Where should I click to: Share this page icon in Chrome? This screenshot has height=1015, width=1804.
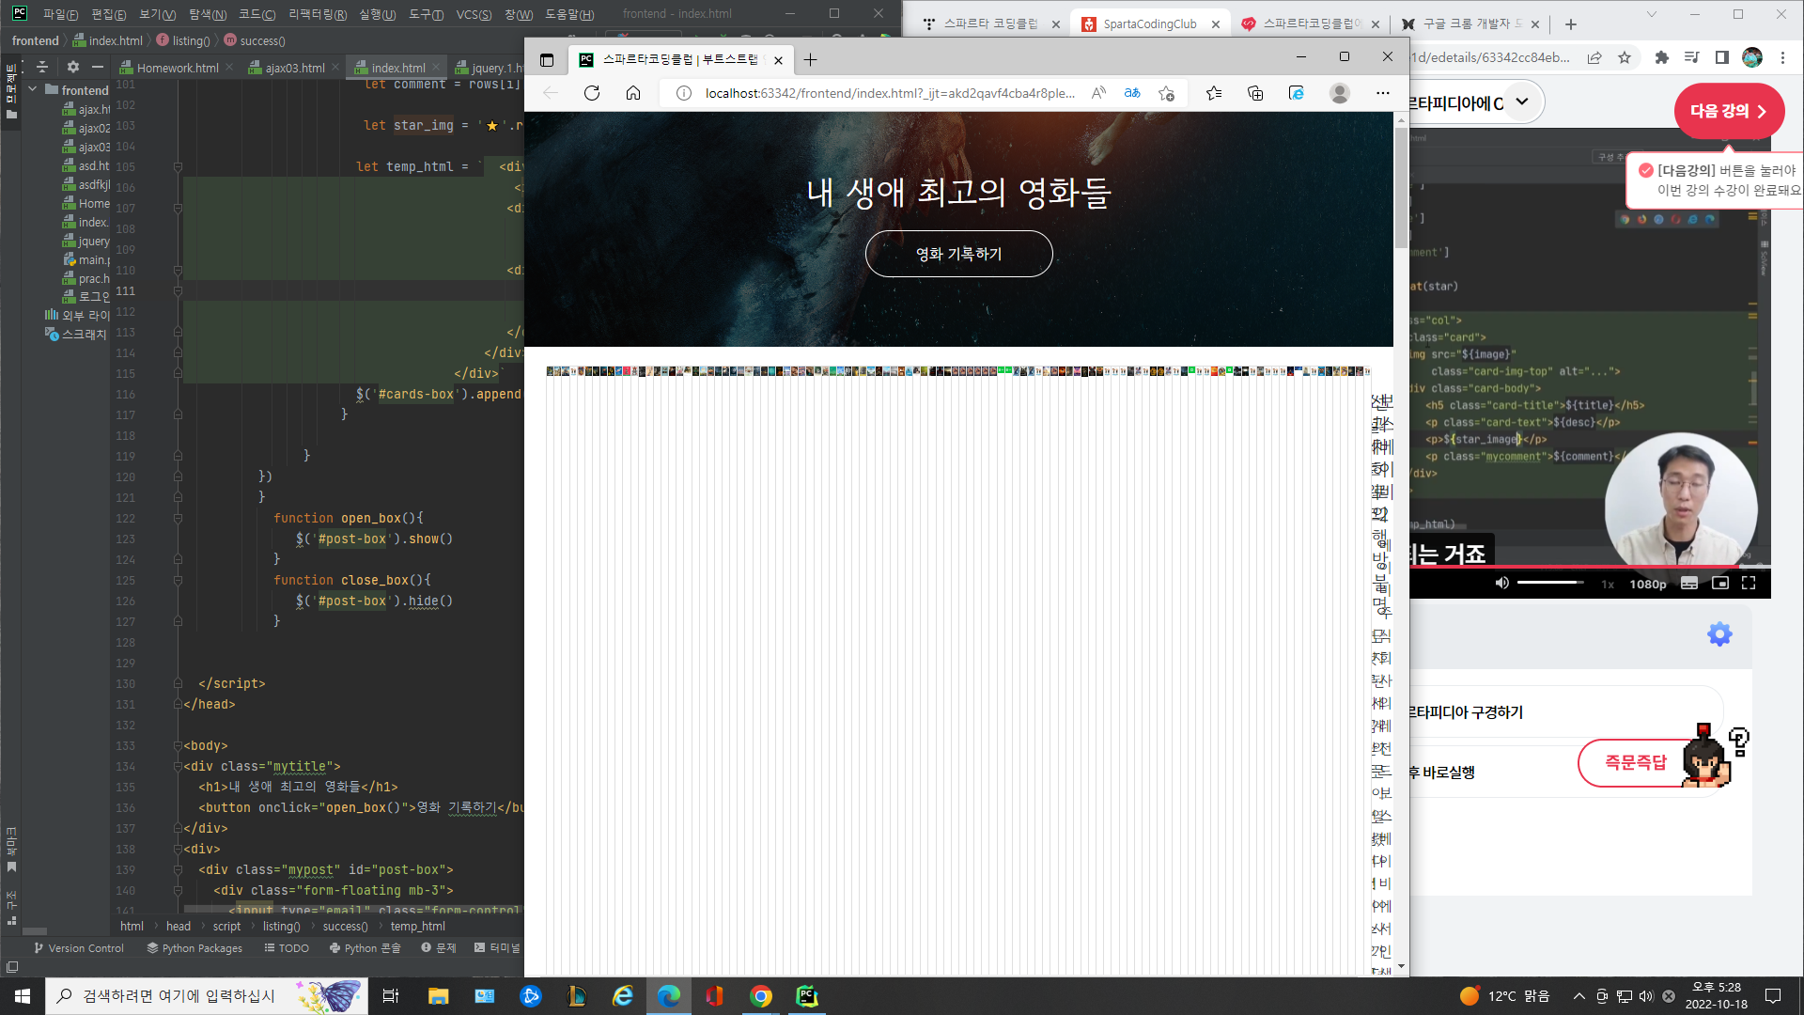click(1594, 57)
